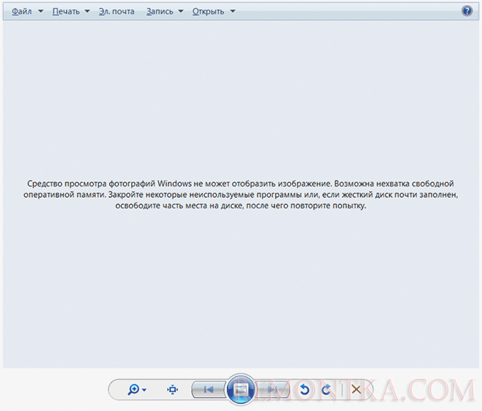Open the Запись menu
This screenshot has height=411, width=482.
[x=159, y=11]
